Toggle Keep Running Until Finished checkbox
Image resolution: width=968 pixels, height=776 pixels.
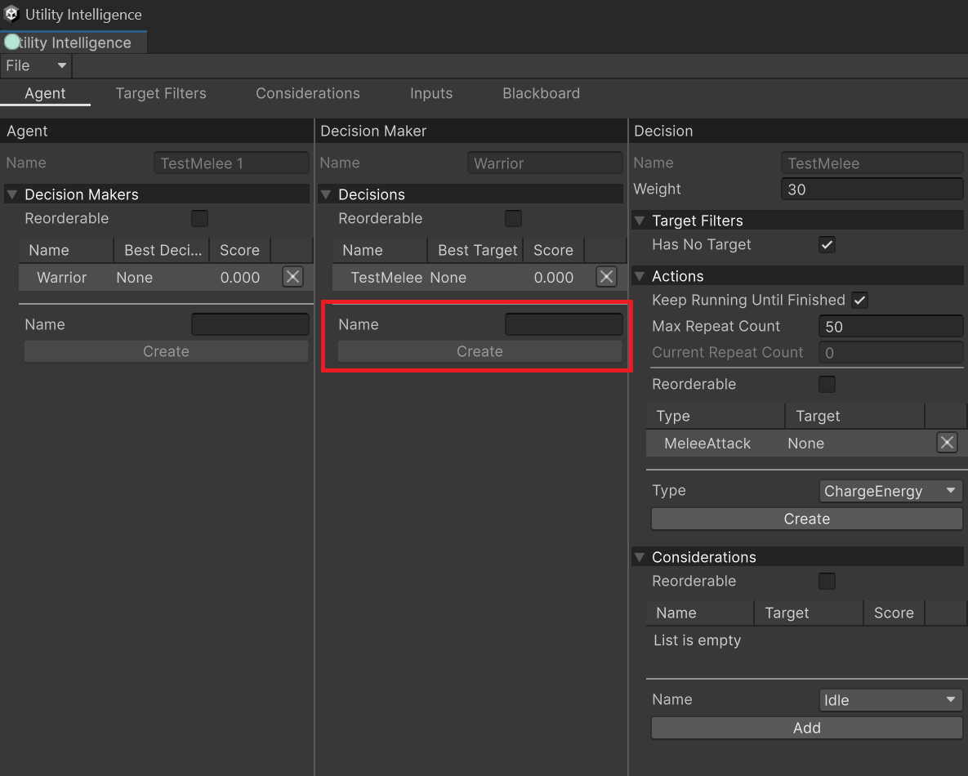(x=859, y=300)
